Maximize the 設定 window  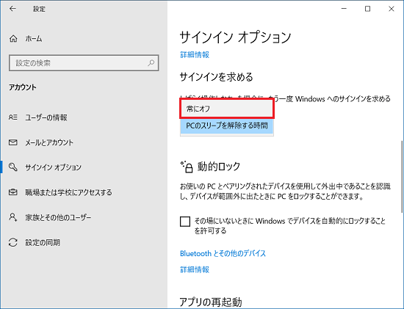(368, 9)
